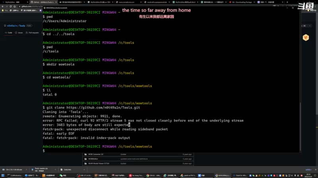The image size is (318, 178).
Task: Expand options for Tools-master.zip download
Action: click(x=55, y=170)
